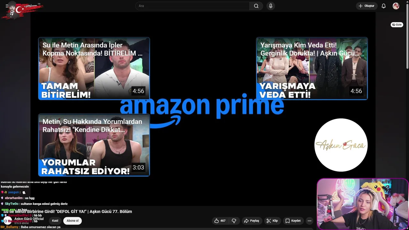The width and height of the screenshot is (409, 230).
Task: Save video with Kaydet button
Action: 293,221
